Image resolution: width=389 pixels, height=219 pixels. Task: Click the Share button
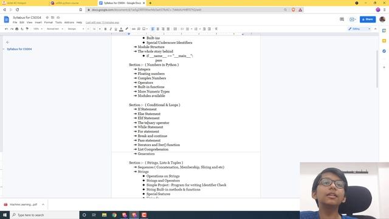click(368, 19)
